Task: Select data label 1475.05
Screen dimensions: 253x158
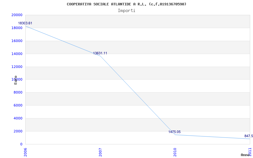Action: pos(175,132)
